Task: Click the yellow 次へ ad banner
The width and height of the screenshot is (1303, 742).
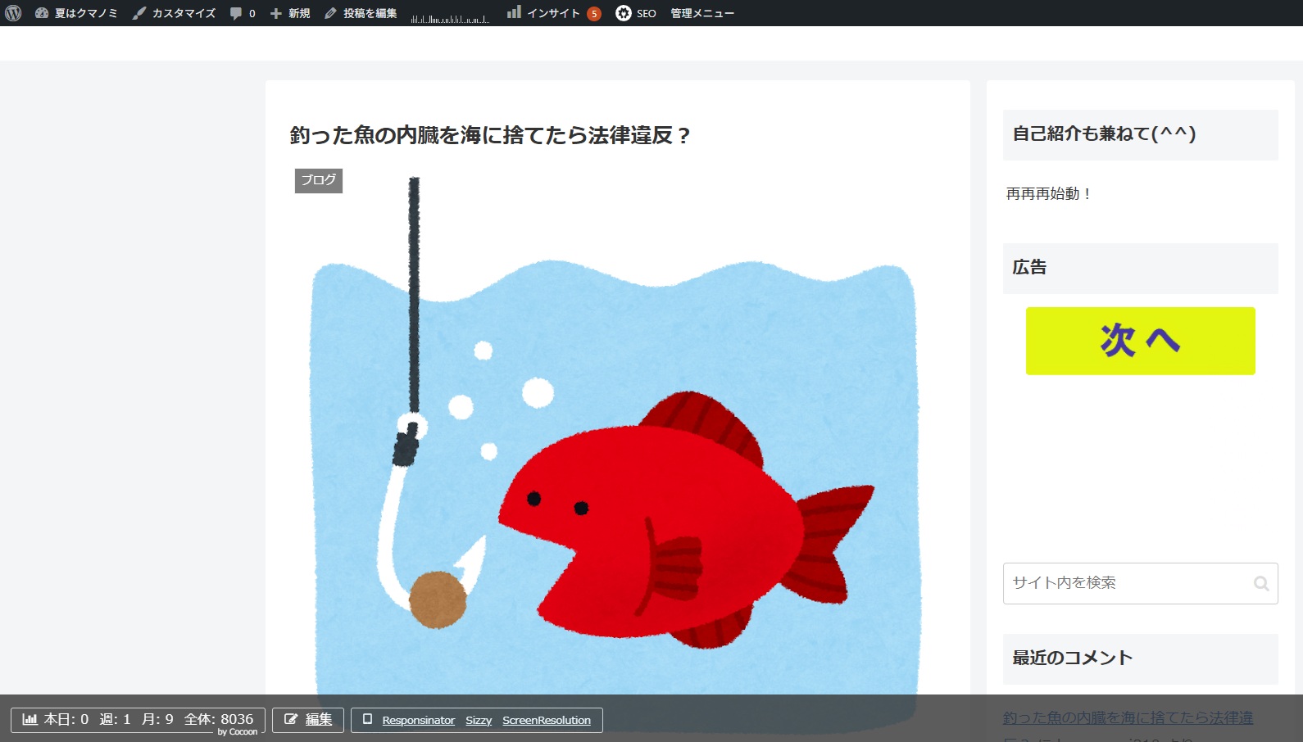Action: pyautogui.click(x=1141, y=341)
